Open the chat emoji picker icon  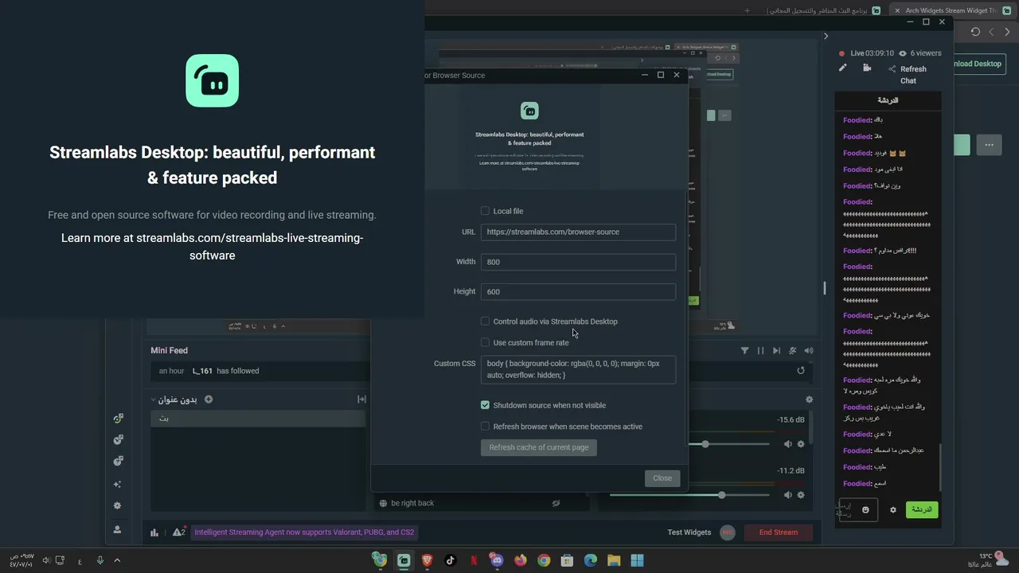(865, 510)
